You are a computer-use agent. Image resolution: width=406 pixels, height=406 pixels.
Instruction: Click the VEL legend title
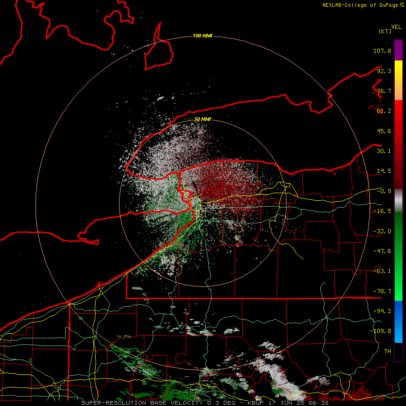[x=396, y=27]
